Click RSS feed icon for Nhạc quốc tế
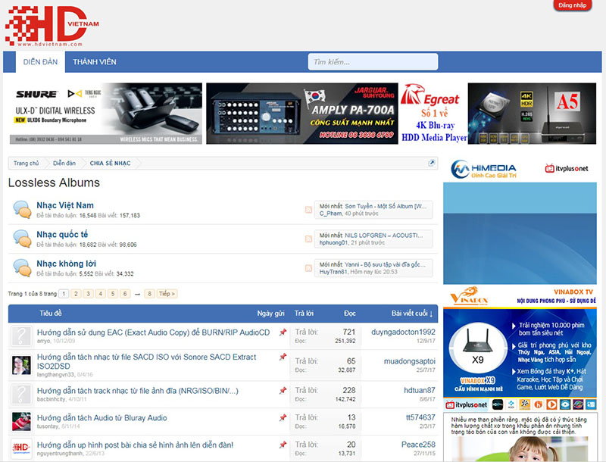 point(308,239)
